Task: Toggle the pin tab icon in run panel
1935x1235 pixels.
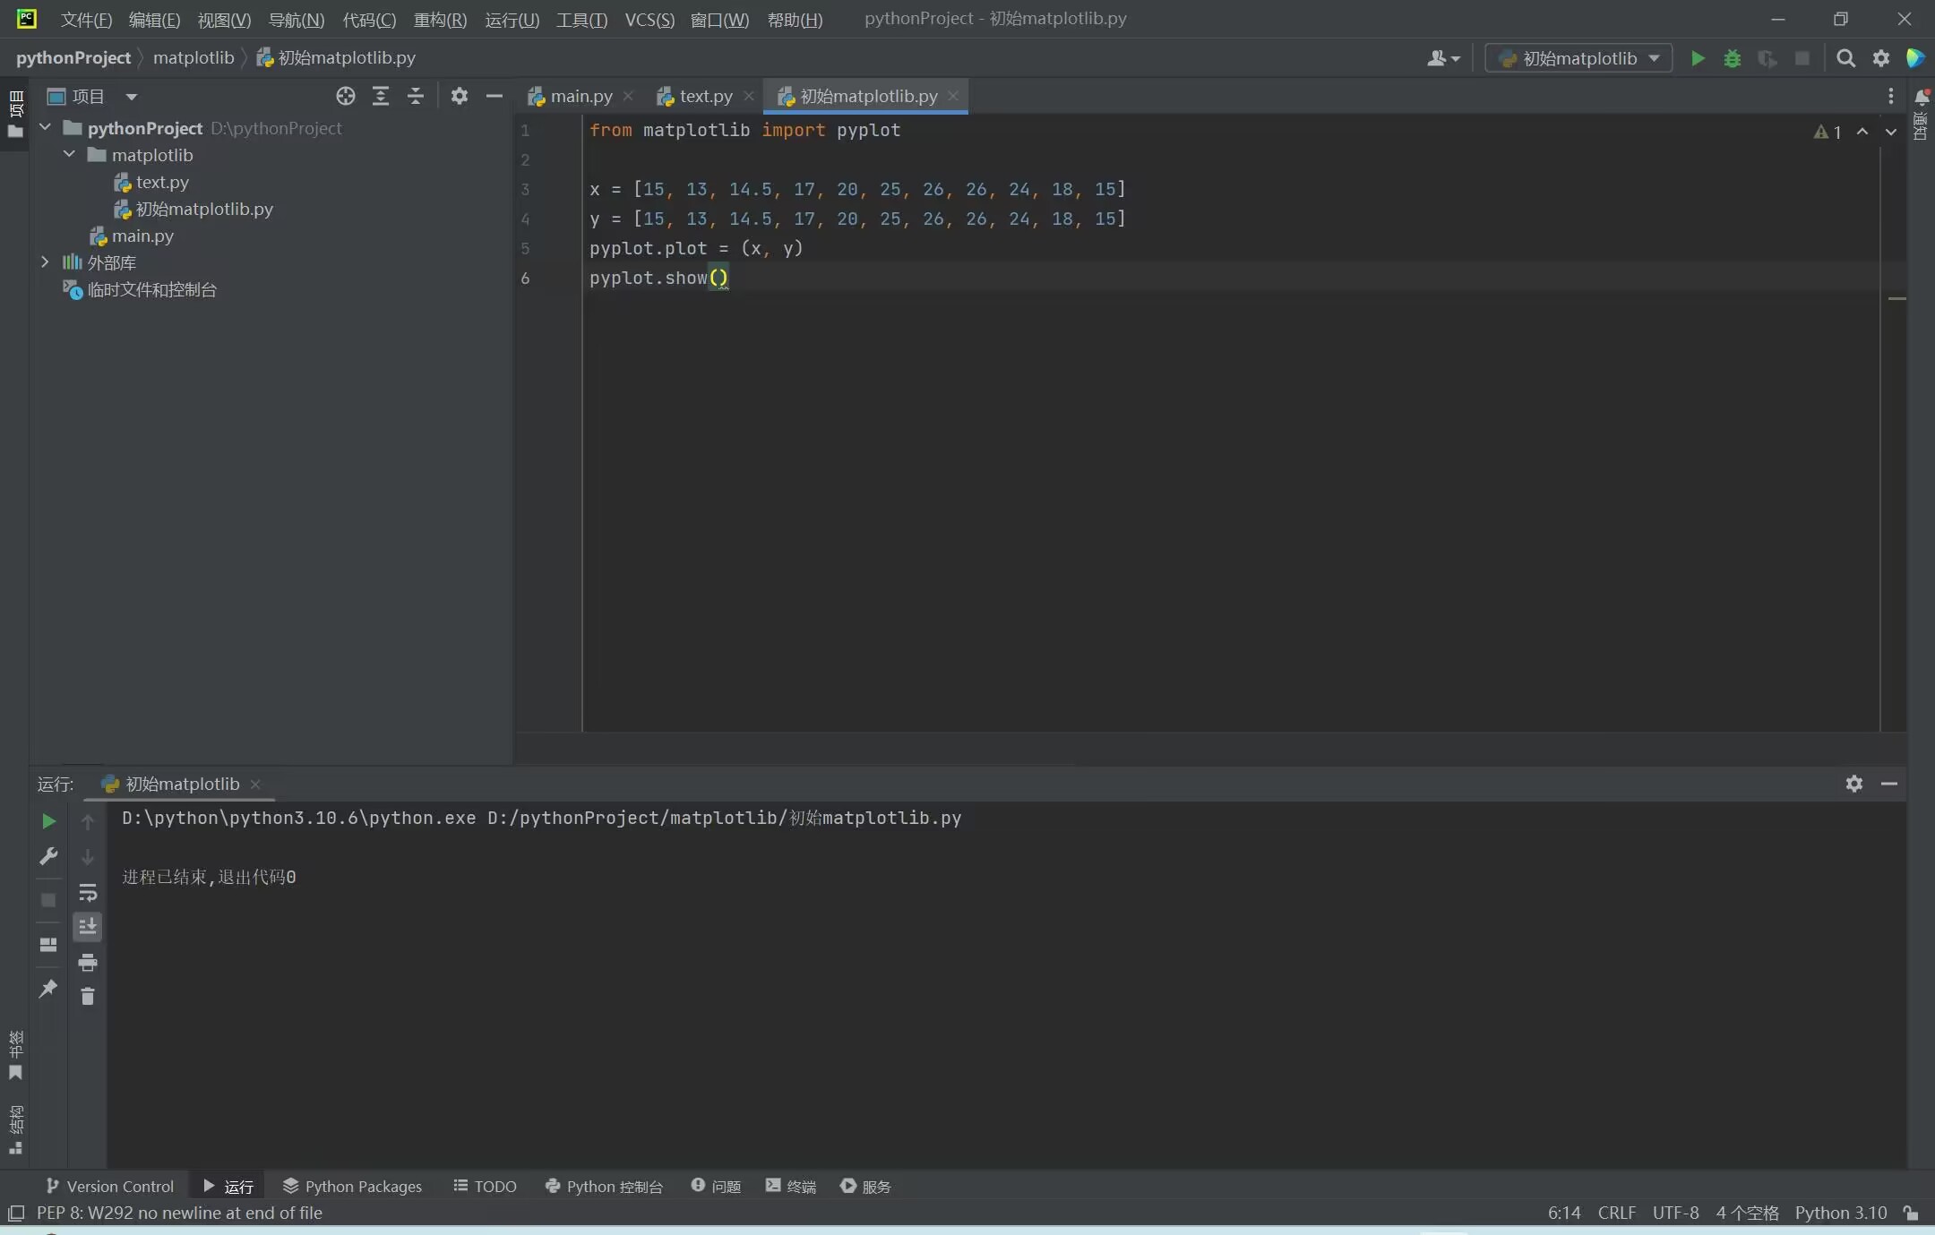Action: [x=48, y=989]
